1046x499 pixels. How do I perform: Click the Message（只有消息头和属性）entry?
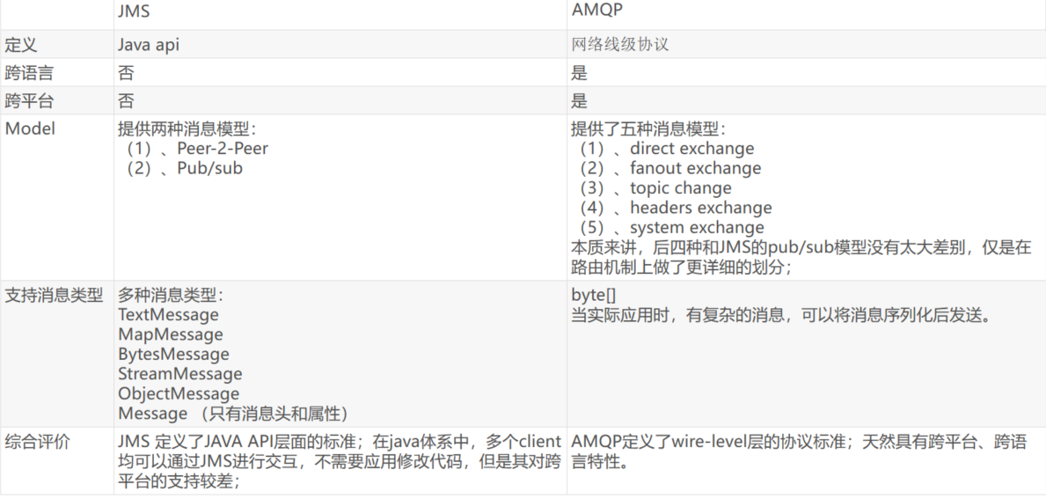235,414
